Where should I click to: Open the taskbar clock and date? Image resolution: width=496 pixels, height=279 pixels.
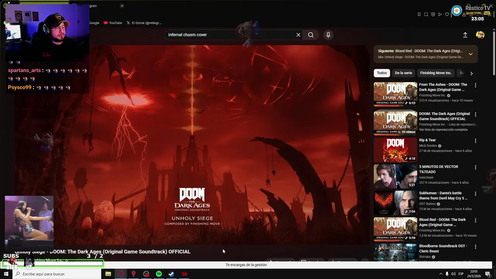pos(474,274)
